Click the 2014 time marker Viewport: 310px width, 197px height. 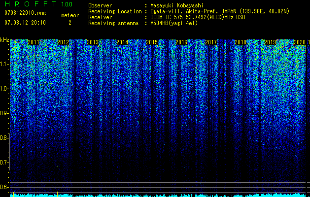pos(122,42)
